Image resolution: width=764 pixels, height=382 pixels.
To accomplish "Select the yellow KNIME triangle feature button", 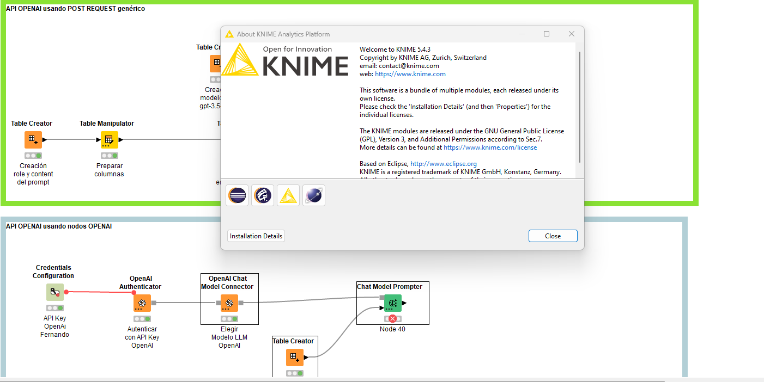I will pos(288,195).
